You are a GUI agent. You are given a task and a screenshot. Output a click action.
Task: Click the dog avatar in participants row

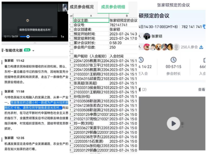159,47
